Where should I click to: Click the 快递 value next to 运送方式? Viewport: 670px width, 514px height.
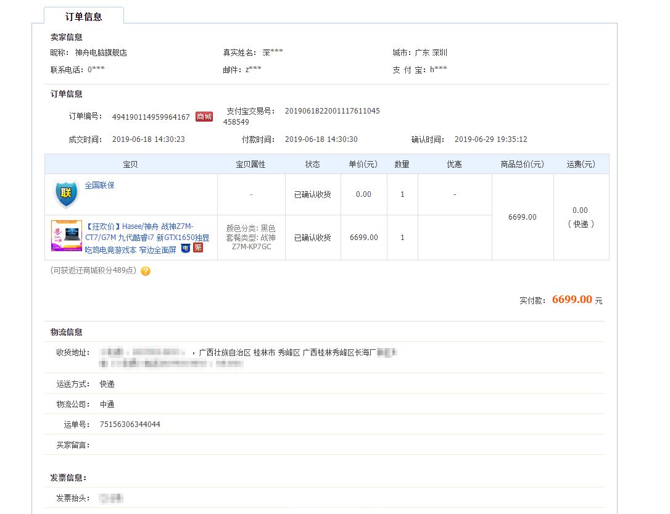(x=107, y=384)
